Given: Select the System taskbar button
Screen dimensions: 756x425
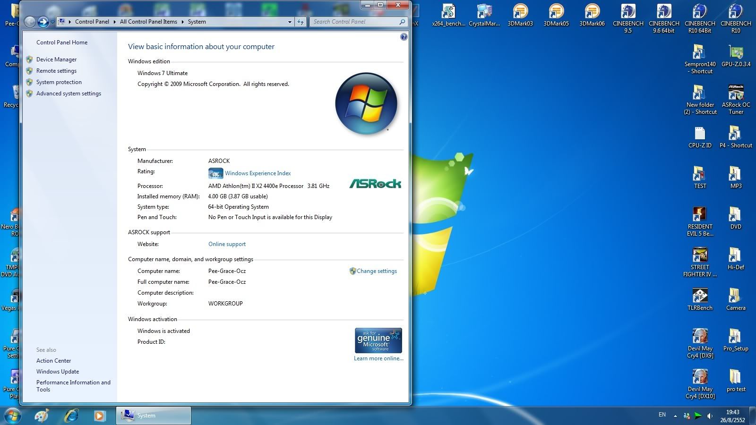Looking at the screenshot, I should [154, 416].
